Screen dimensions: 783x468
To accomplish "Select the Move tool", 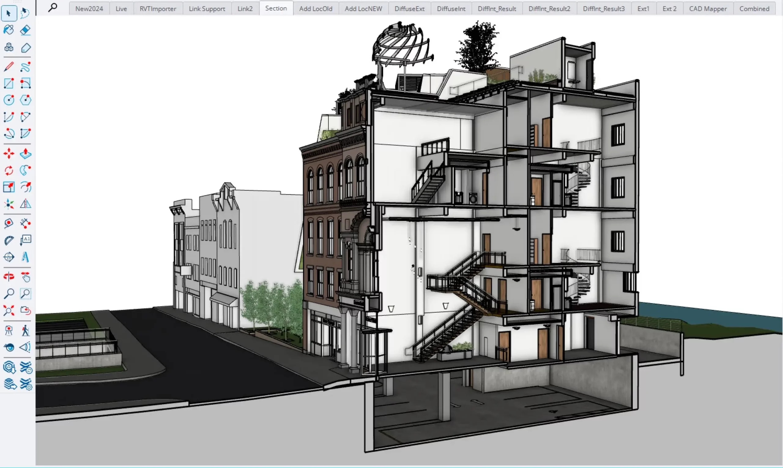I will point(9,154).
